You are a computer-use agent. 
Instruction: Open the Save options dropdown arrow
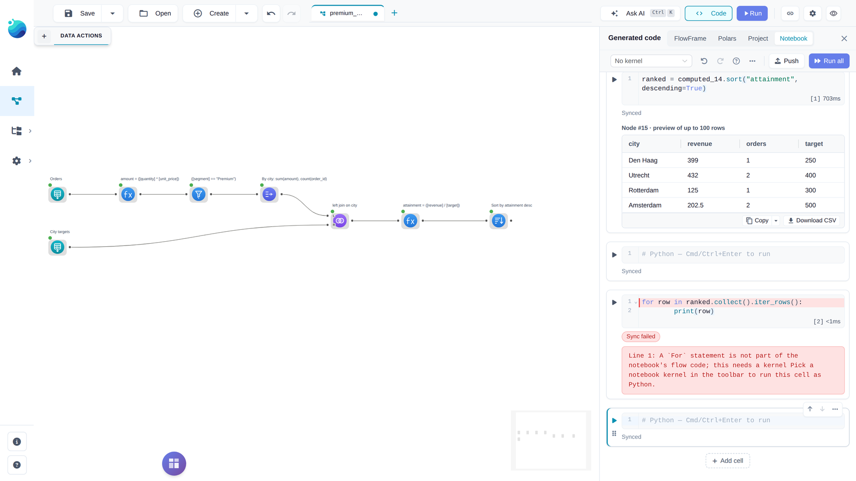click(x=113, y=13)
